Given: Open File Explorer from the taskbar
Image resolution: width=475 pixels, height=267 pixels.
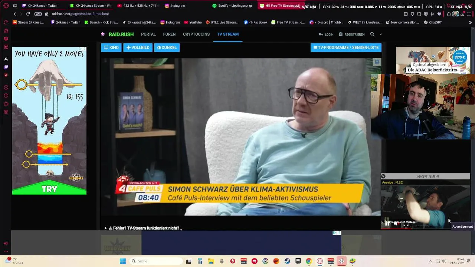Looking at the screenshot, I should click(x=211, y=261).
